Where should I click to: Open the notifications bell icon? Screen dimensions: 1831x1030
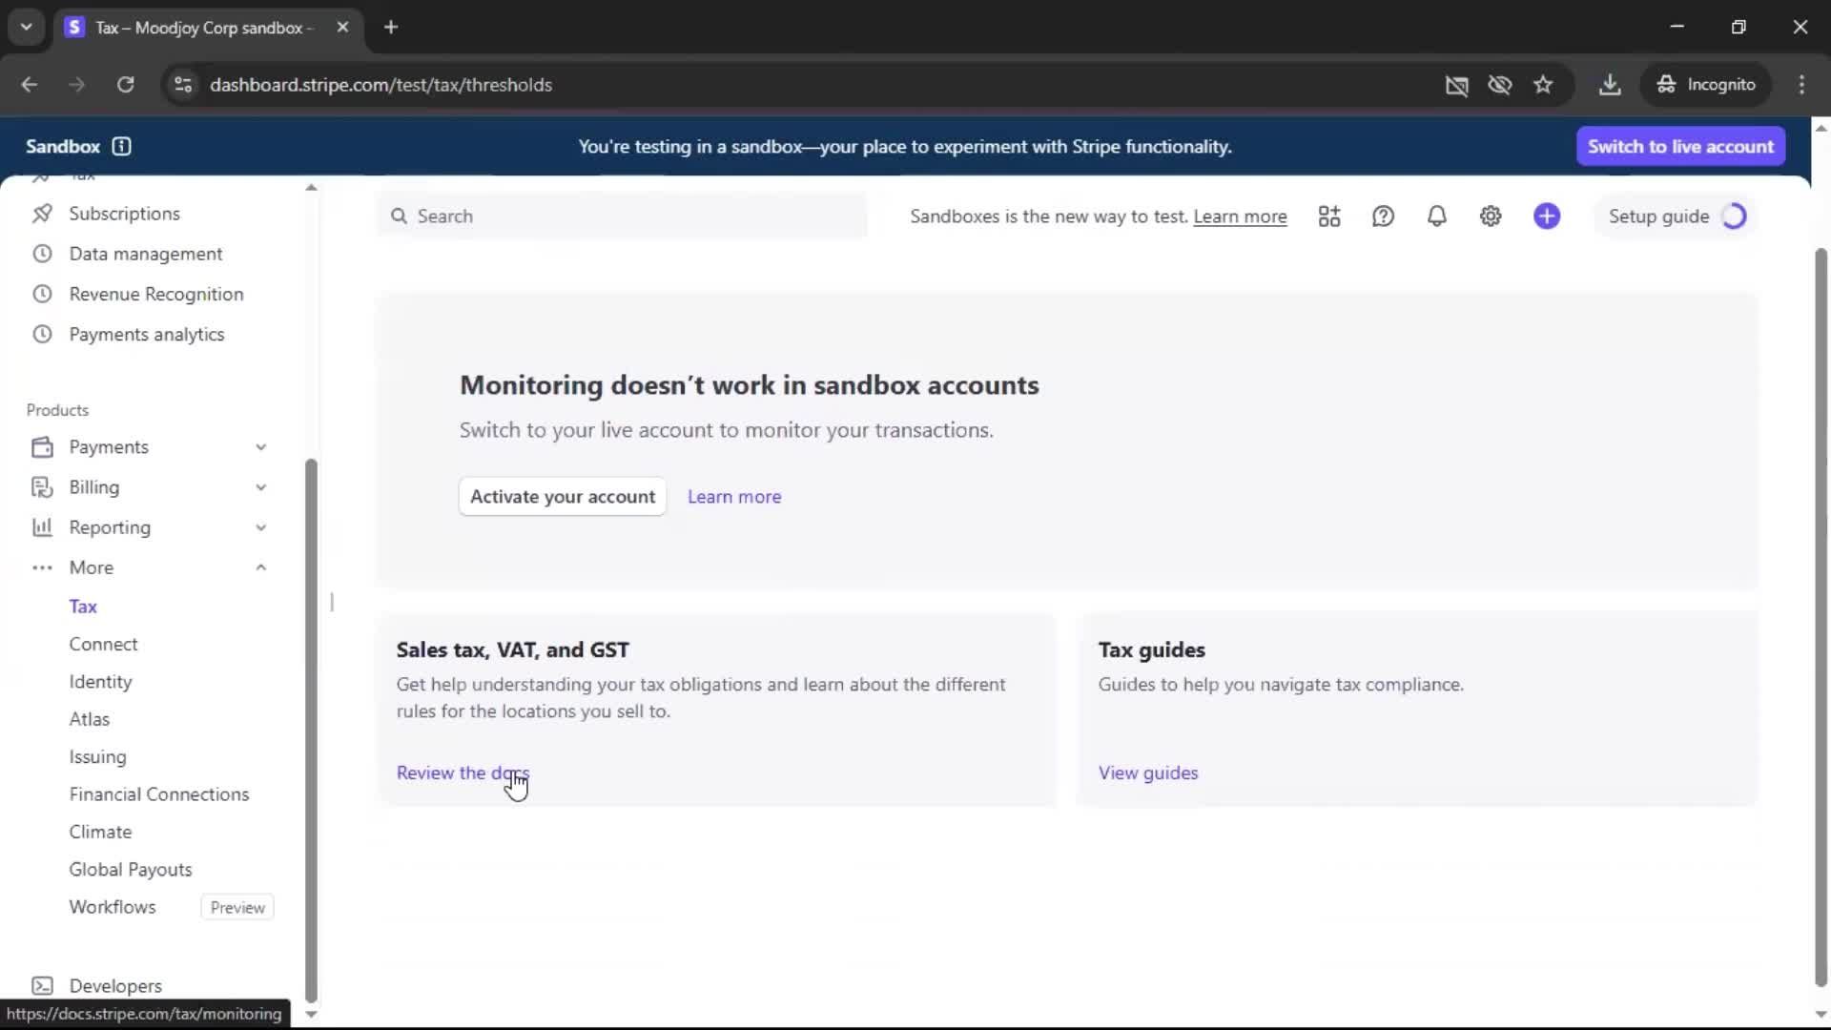(x=1436, y=216)
